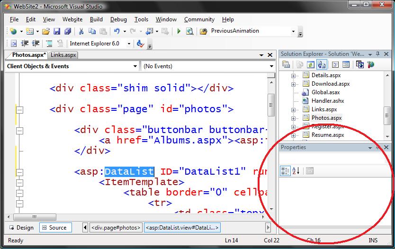Open the (No Events) dropdown
The image size is (395, 249).
(271, 66)
